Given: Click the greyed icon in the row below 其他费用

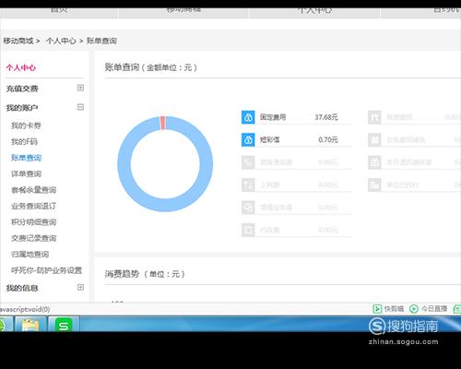Looking at the screenshot, I should [374, 140].
